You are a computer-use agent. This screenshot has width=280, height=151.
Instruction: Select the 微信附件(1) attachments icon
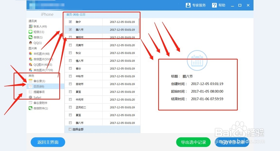click(31, 108)
